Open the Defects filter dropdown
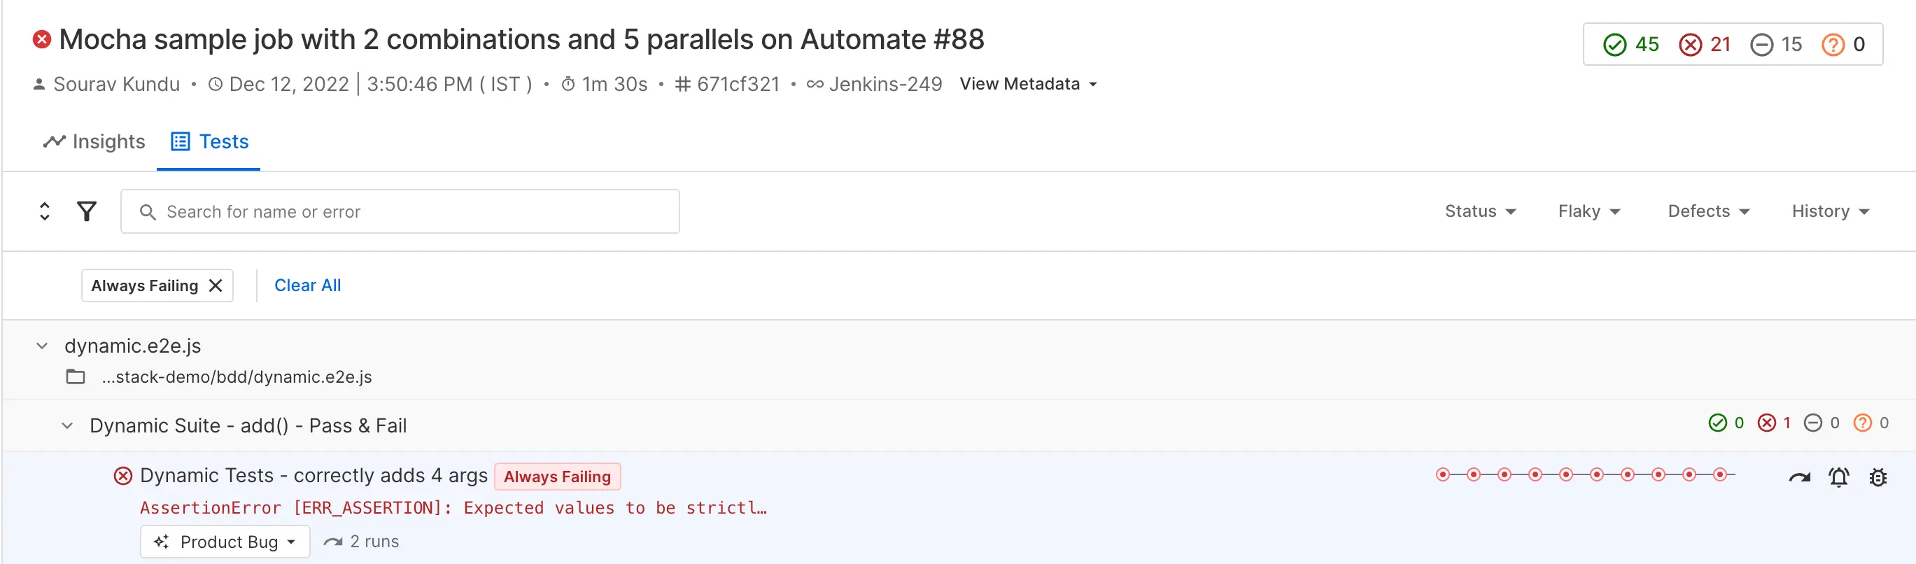This screenshot has height=564, width=1916. point(1707,211)
